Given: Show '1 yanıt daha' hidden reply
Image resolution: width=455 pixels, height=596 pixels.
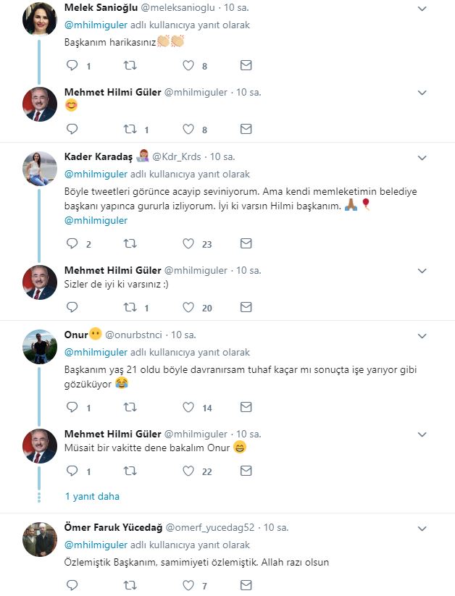Looking at the screenshot, I should (x=92, y=497).
